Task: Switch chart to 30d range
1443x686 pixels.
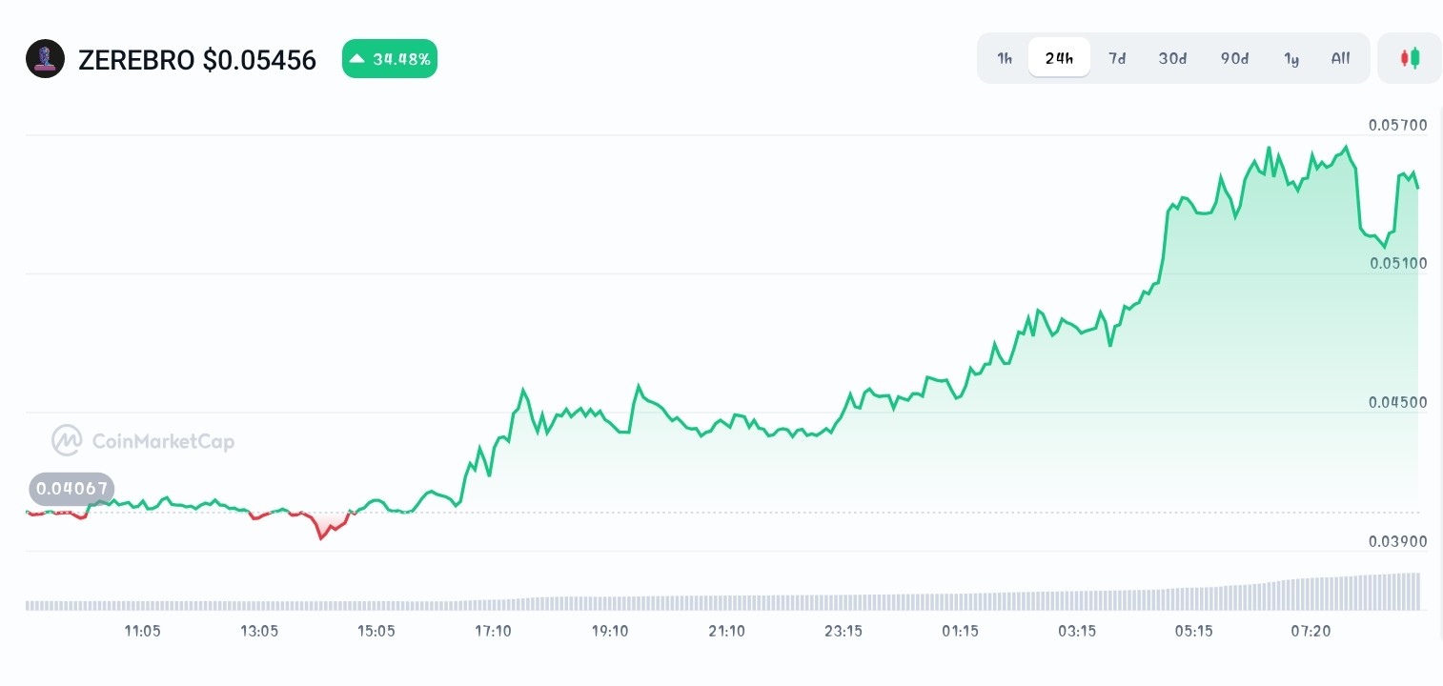Action: (1172, 58)
